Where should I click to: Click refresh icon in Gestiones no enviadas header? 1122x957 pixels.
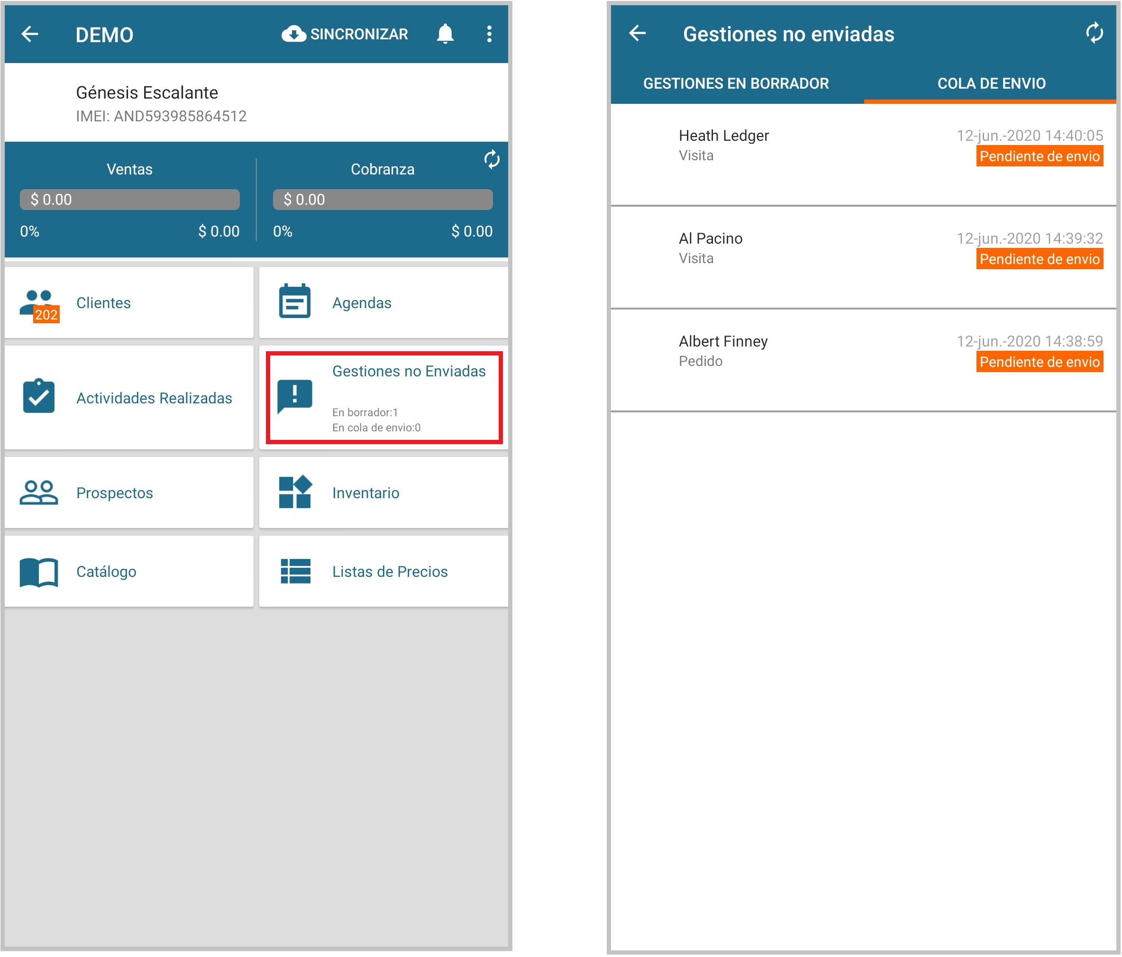point(1094,33)
